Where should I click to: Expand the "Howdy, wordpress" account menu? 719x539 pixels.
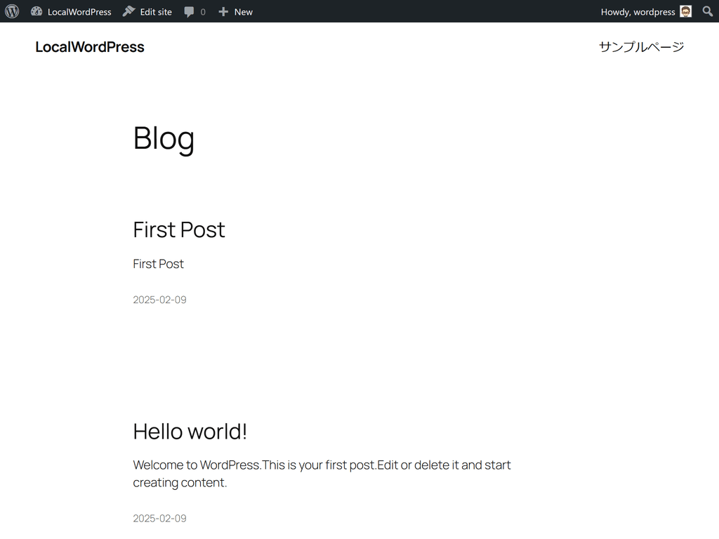point(638,12)
